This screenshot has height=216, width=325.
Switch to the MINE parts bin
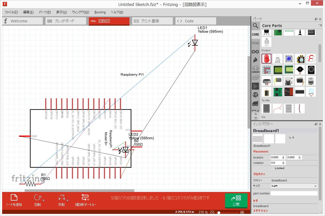(255, 43)
